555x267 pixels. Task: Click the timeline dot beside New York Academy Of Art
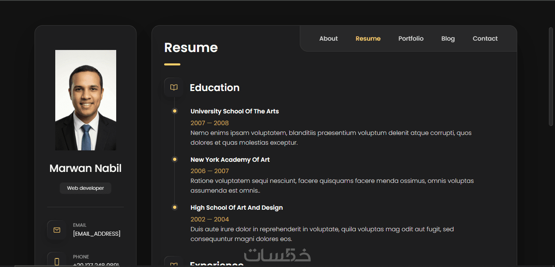coord(175,159)
